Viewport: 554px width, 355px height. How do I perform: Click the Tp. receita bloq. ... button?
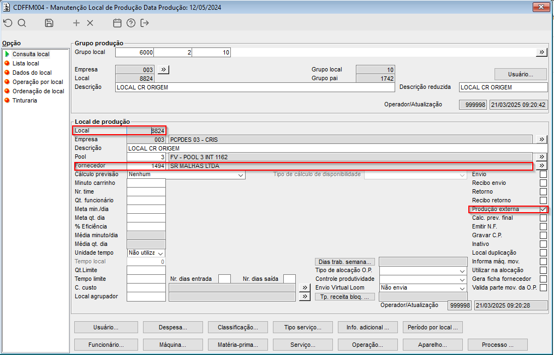point(344,297)
